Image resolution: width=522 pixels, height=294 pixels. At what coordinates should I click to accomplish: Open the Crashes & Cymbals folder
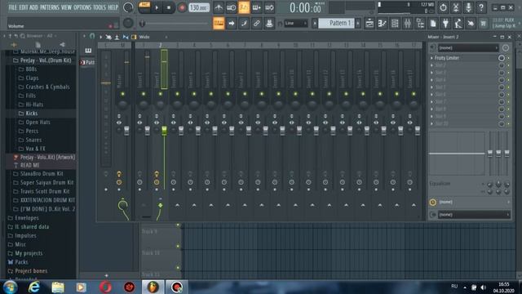click(47, 87)
